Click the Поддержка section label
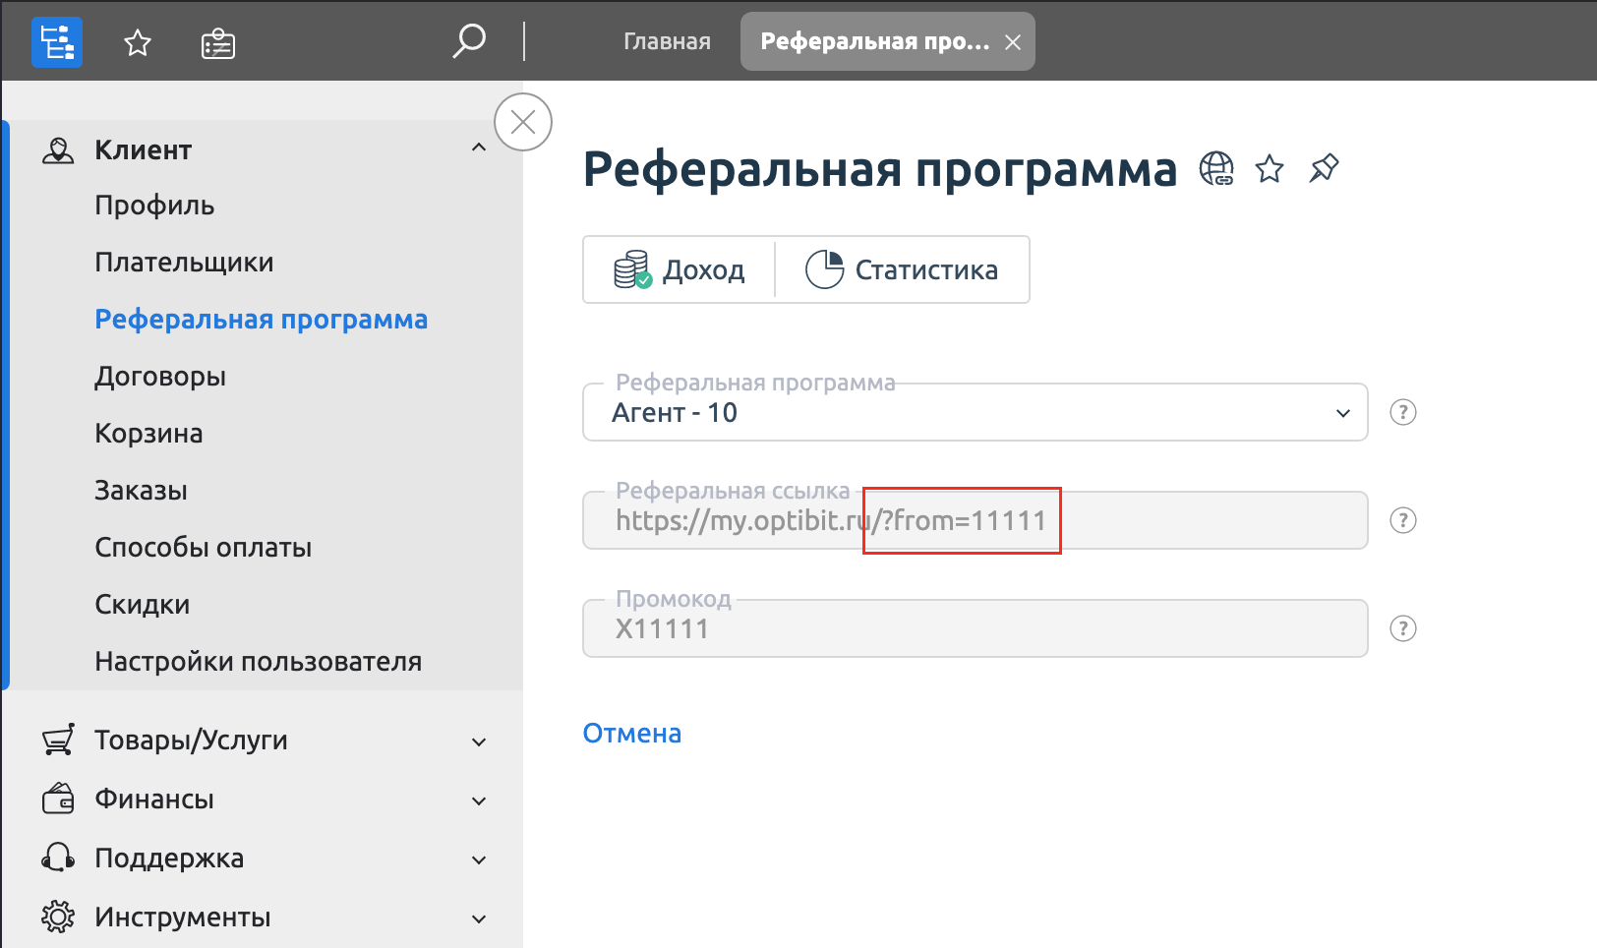The width and height of the screenshot is (1597, 948). 169,859
